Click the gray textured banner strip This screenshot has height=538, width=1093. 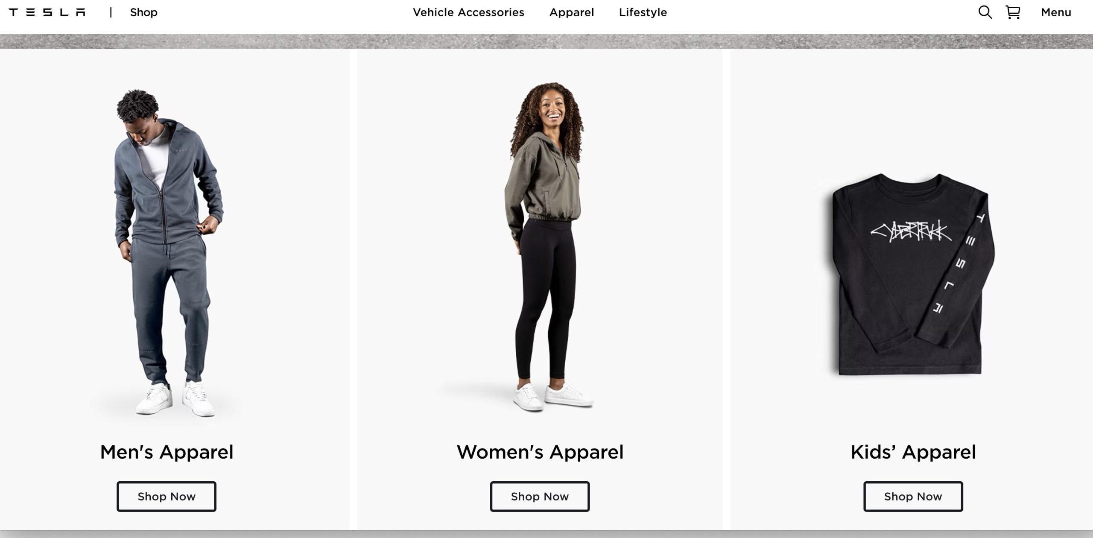pyautogui.click(x=546, y=41)
